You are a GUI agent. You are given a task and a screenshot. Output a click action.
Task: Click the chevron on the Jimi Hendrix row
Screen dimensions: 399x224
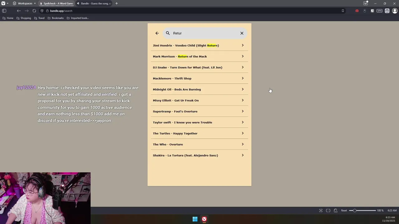(x=243, y=45)
